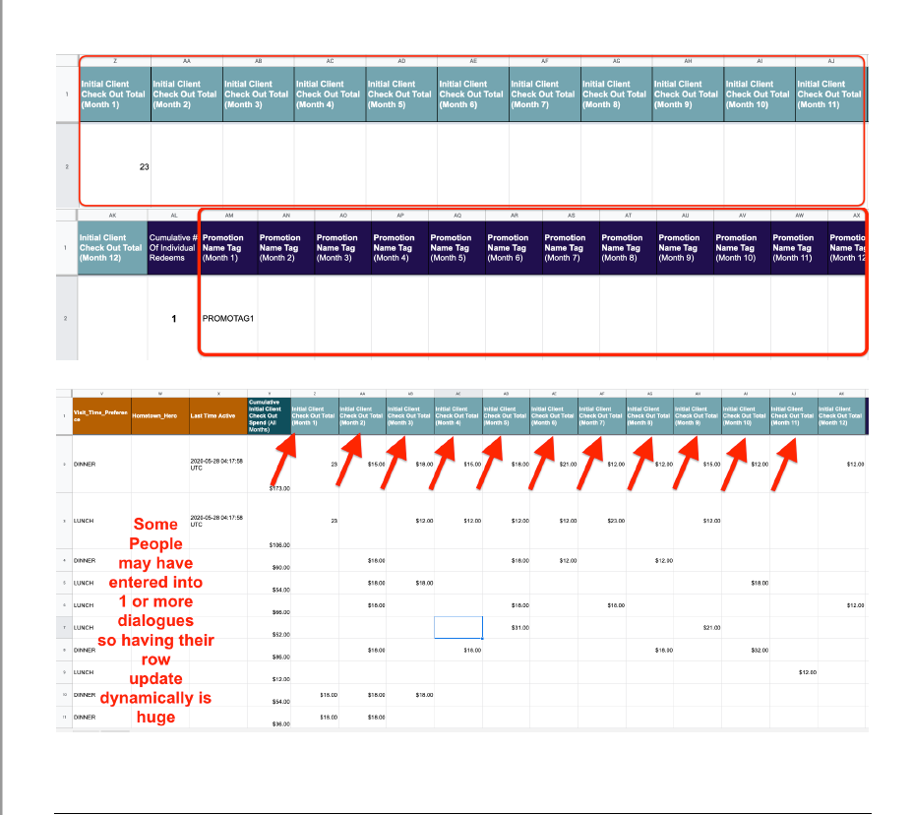This screenshot has width=912, height=815.
Task: Click the $32.00 cell under Month 10
Action: (746, 650)
